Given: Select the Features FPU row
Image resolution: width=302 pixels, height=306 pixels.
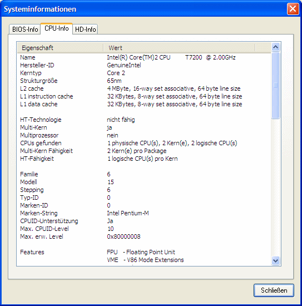Looking at the screenshot, I should tap(144, 252).
